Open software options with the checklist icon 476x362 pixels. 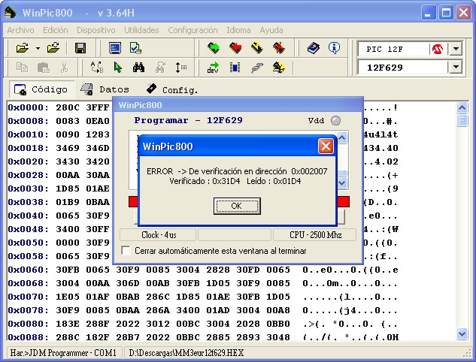[x=135, y=48]
